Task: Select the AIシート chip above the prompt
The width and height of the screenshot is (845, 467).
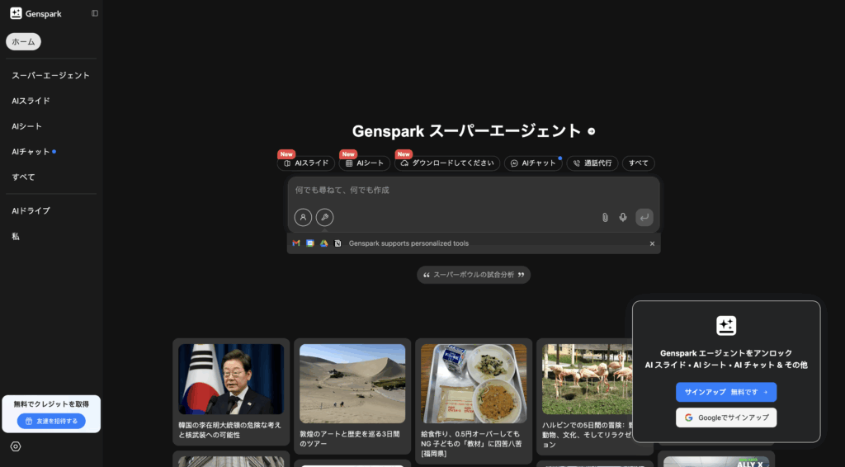Action: point(365,163)
